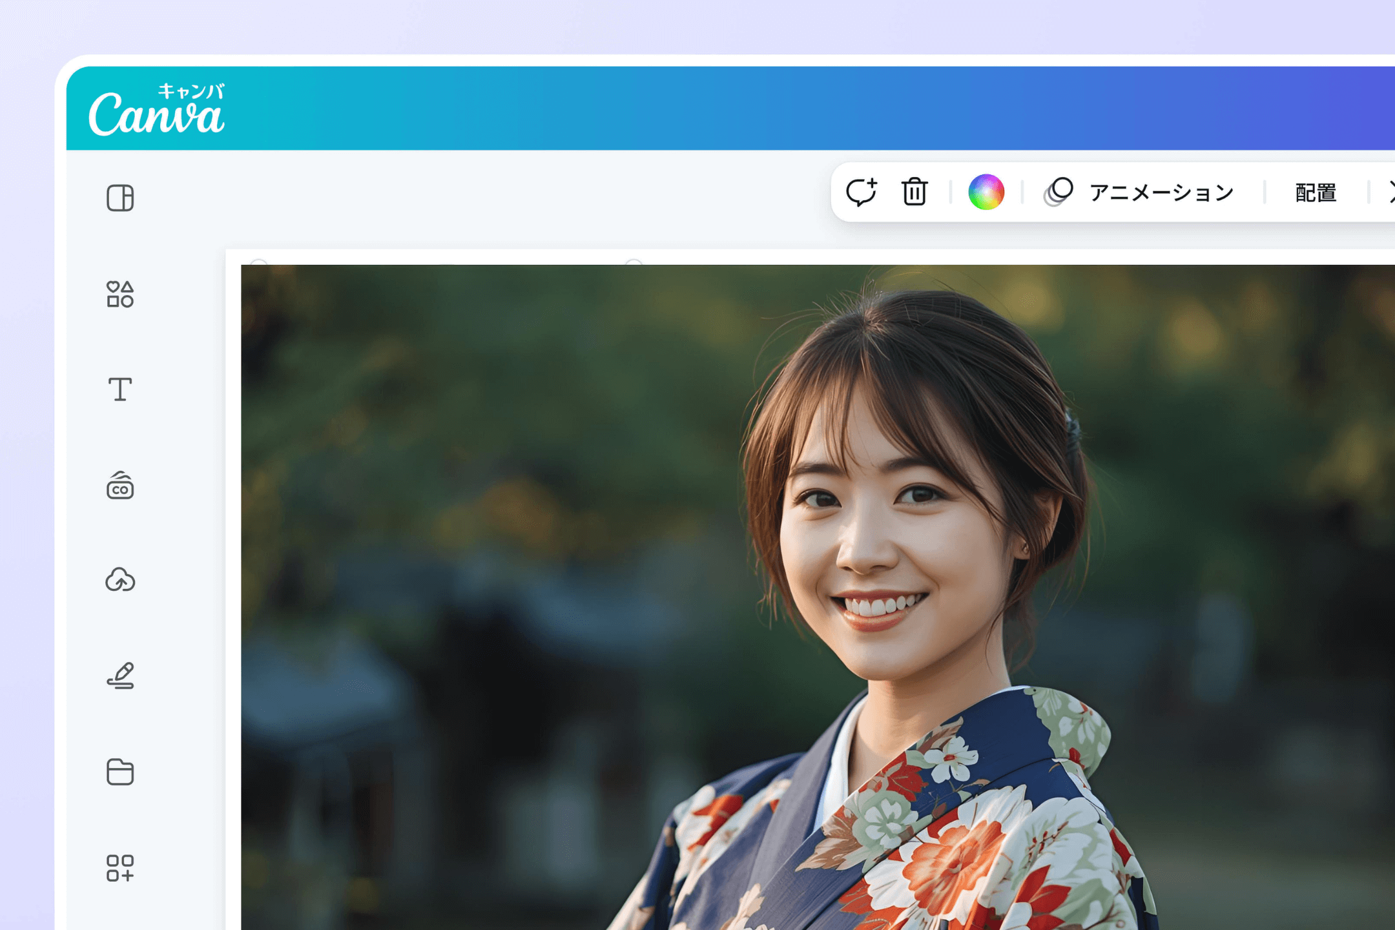This screenshot has width=1395, height=930.
Task: Select the Draw pen tool
Action: (120, 676)
